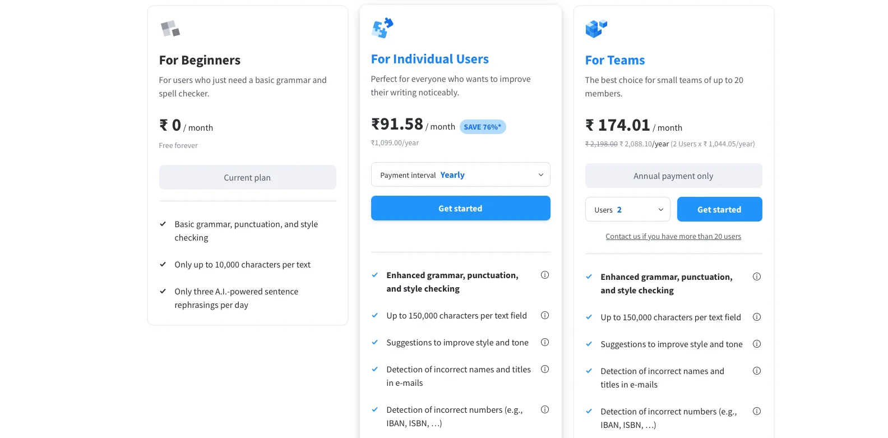Image resolution: width=888 pixels, height=438 pixels.
Task: Click Get started under For Individual Users
Action: 460,209
